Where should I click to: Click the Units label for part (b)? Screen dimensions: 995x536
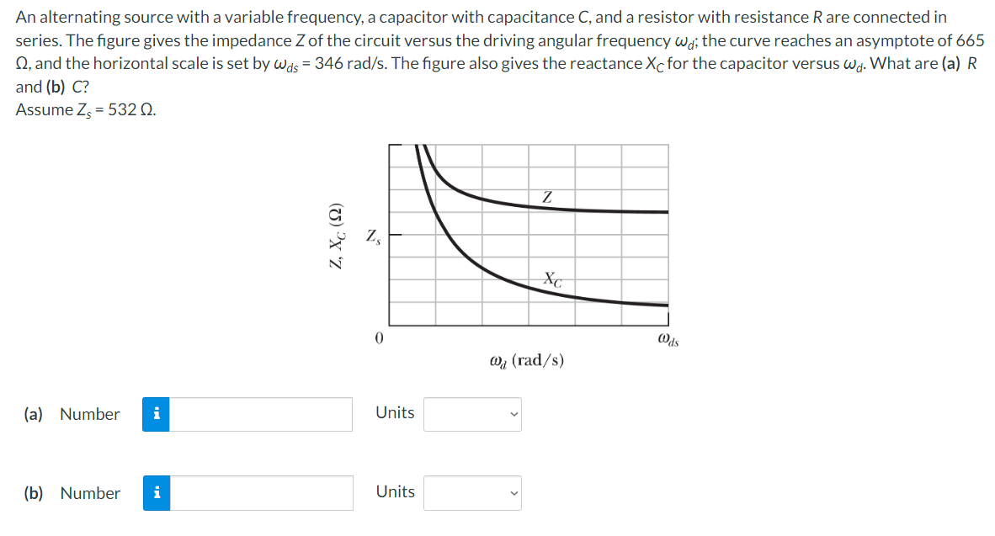(x=394, y=491)
